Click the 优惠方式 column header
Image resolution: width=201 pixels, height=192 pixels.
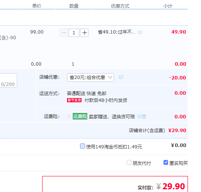(x=120, y=6)
